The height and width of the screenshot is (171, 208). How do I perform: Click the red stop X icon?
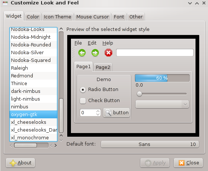(x=108, y=53)
